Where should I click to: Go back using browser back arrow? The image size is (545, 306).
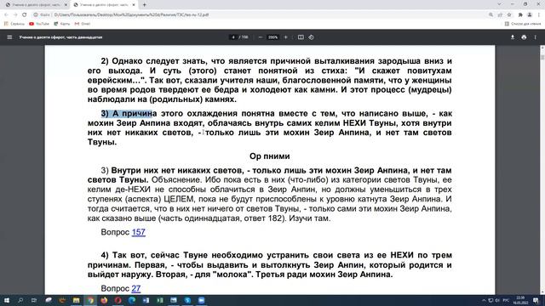click(x=6, y=15)
